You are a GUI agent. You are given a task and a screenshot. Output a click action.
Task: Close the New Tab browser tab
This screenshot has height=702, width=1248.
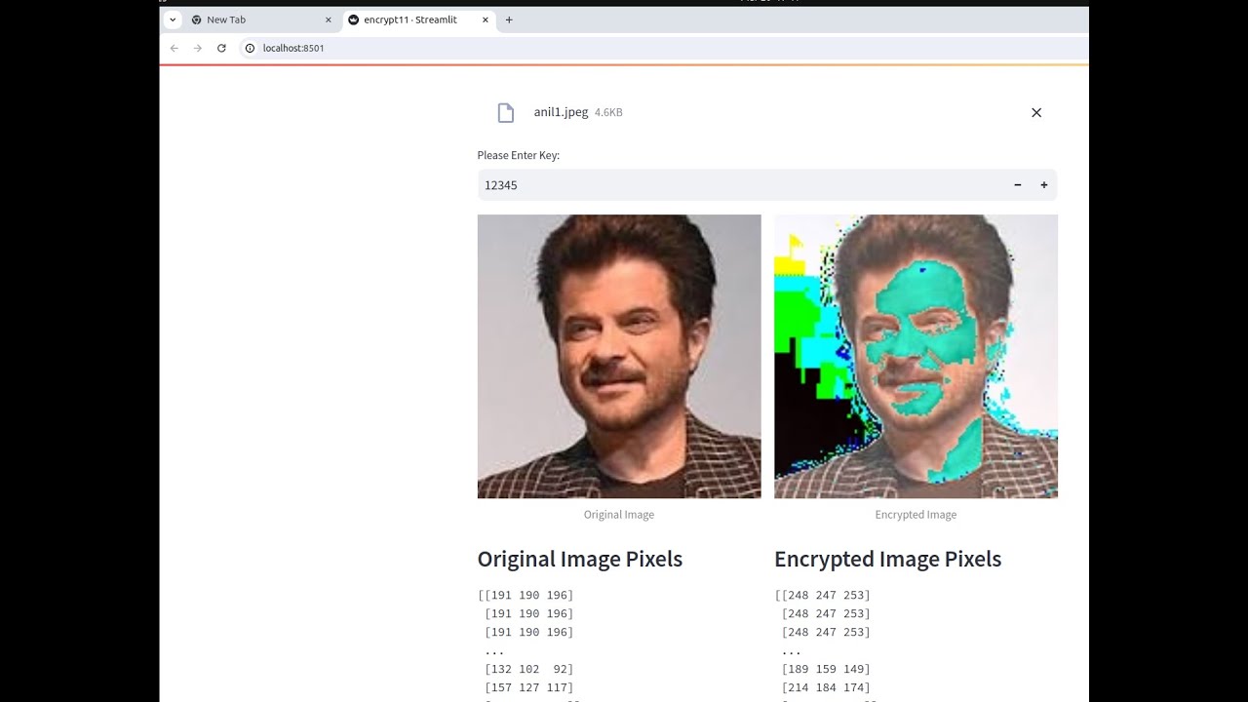click(328, 19)
